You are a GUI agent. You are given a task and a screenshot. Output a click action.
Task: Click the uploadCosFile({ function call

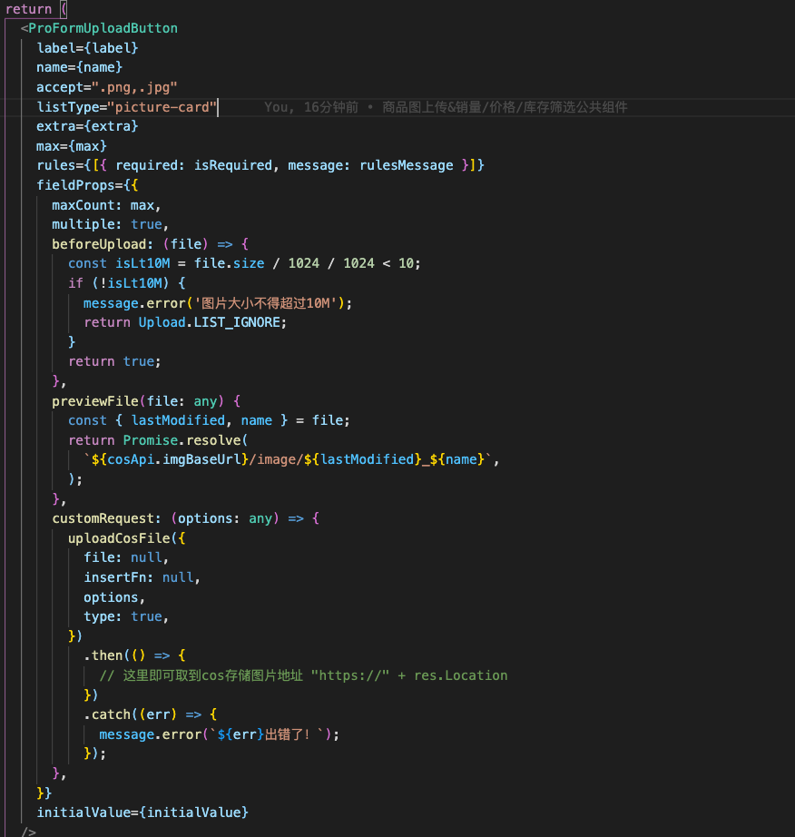point(127,538)
